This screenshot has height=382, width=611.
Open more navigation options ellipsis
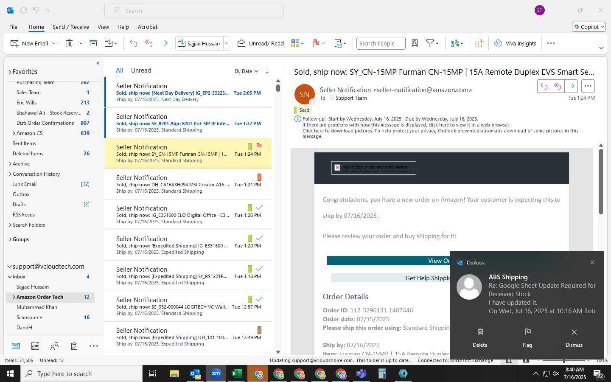94,346
